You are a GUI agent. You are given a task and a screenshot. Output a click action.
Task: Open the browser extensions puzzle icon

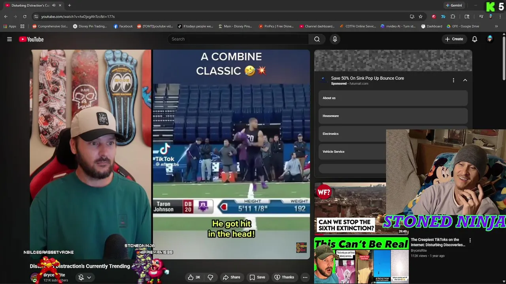click(x=453, y=17)
